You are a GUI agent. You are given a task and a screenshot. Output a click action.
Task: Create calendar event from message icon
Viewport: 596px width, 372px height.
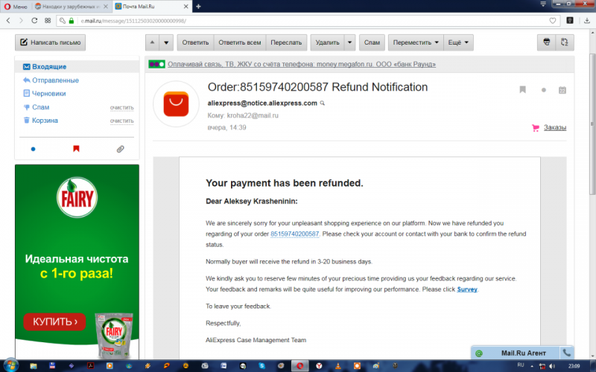562,90
